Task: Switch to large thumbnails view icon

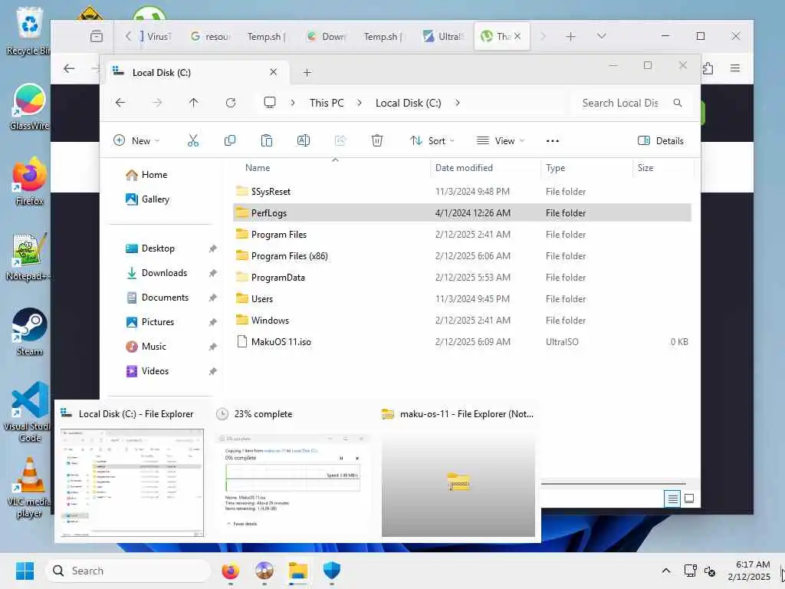Action: [689, 499]
